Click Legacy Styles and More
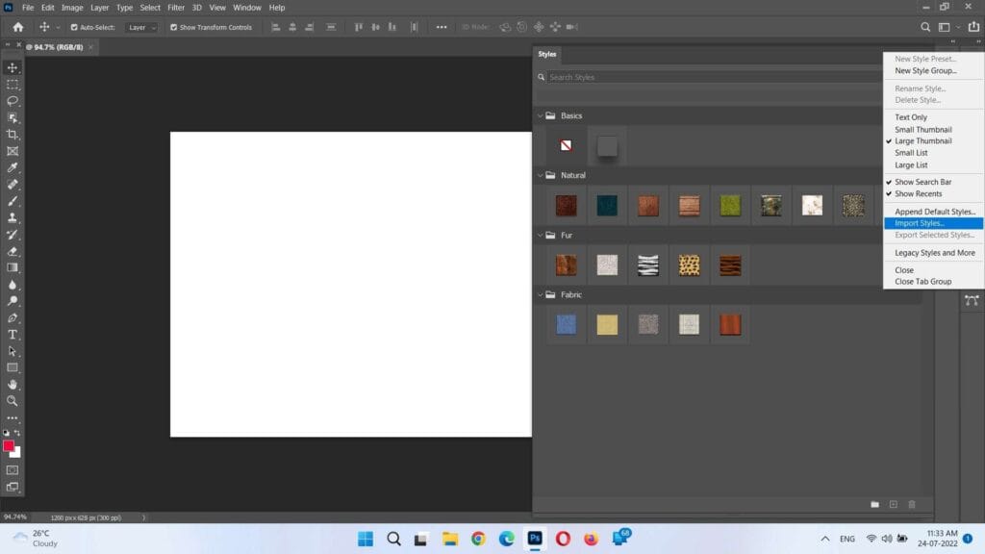Screen dimensions: 985x554 (934, 253)
